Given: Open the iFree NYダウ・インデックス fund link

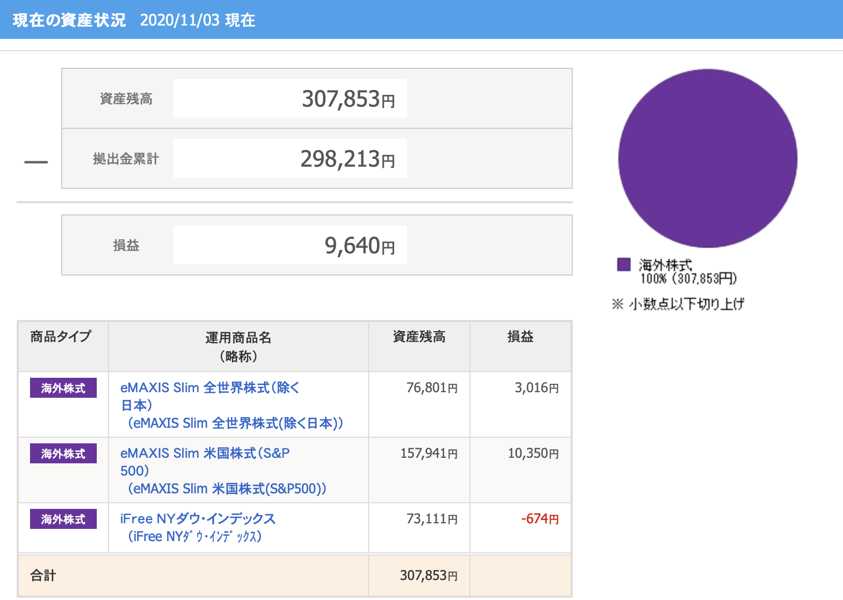Looking at the screenshot, I should pyautogui.click(x=198, y=527).
